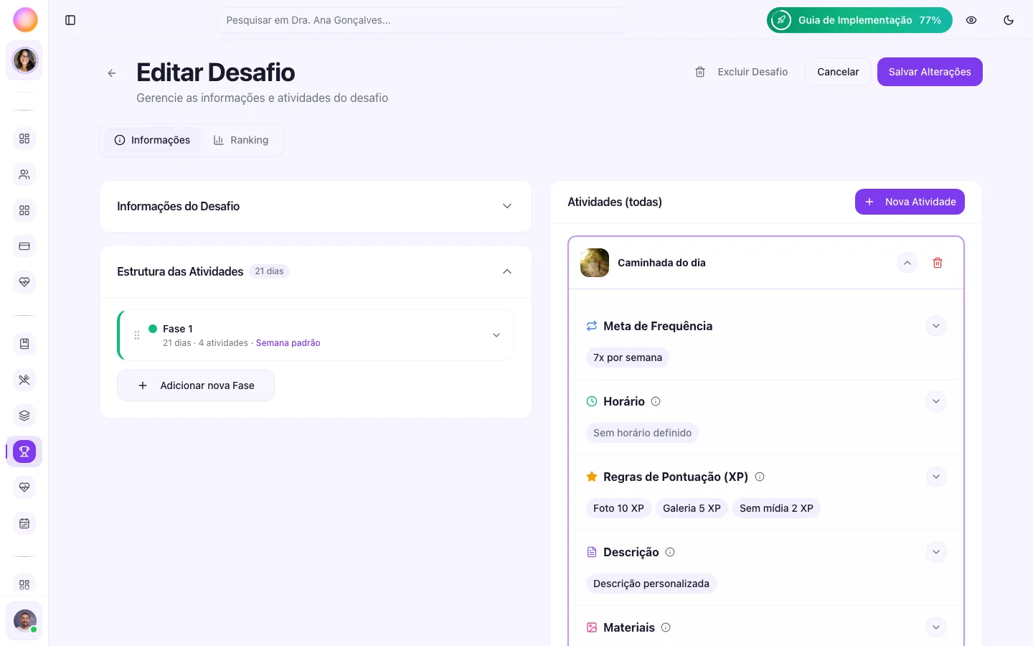Expand the Descrição section chevron
The height and width of the screenshot is (646, 1033).
936,552
